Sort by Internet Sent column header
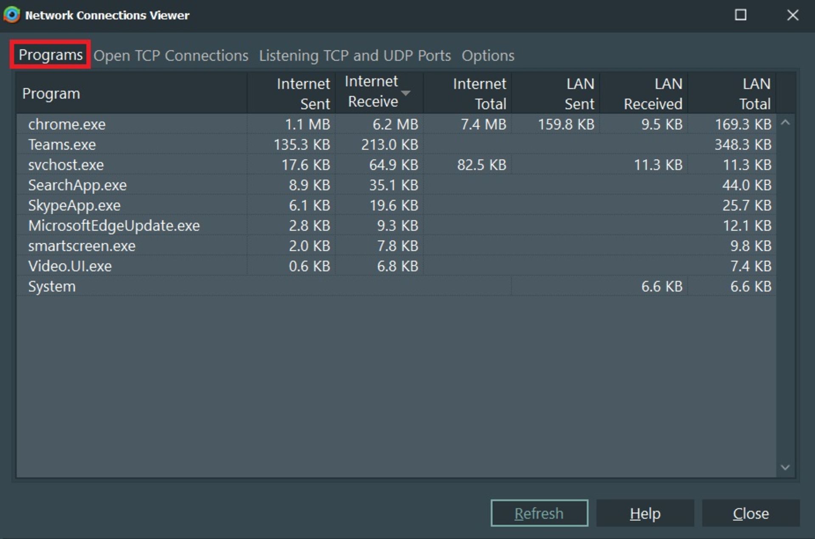815x539 pixels. click(291, 93)
